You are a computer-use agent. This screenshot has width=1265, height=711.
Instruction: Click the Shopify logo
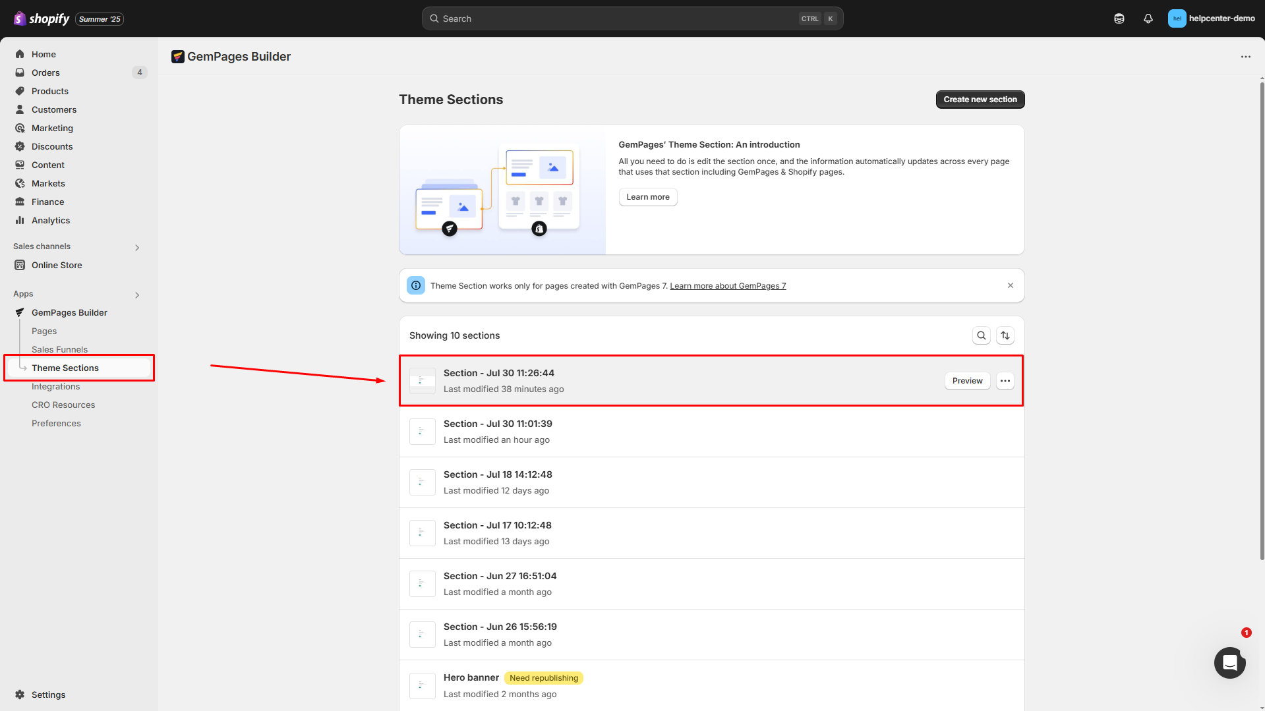(41, 18)
